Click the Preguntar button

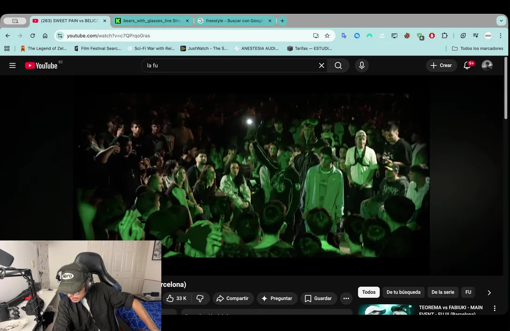(x=277, y=298)
